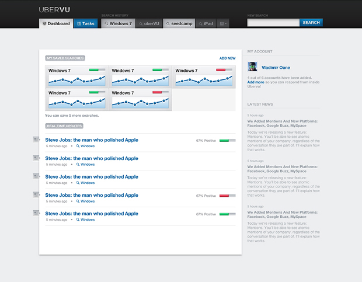Open the seedcamp search history tab
Image resolution: width=362 pixels, height=282 pixels.
tap(179, 23)
